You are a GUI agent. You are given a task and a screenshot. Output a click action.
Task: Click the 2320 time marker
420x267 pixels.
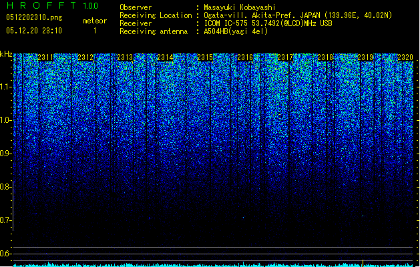(x=405, y=57)
